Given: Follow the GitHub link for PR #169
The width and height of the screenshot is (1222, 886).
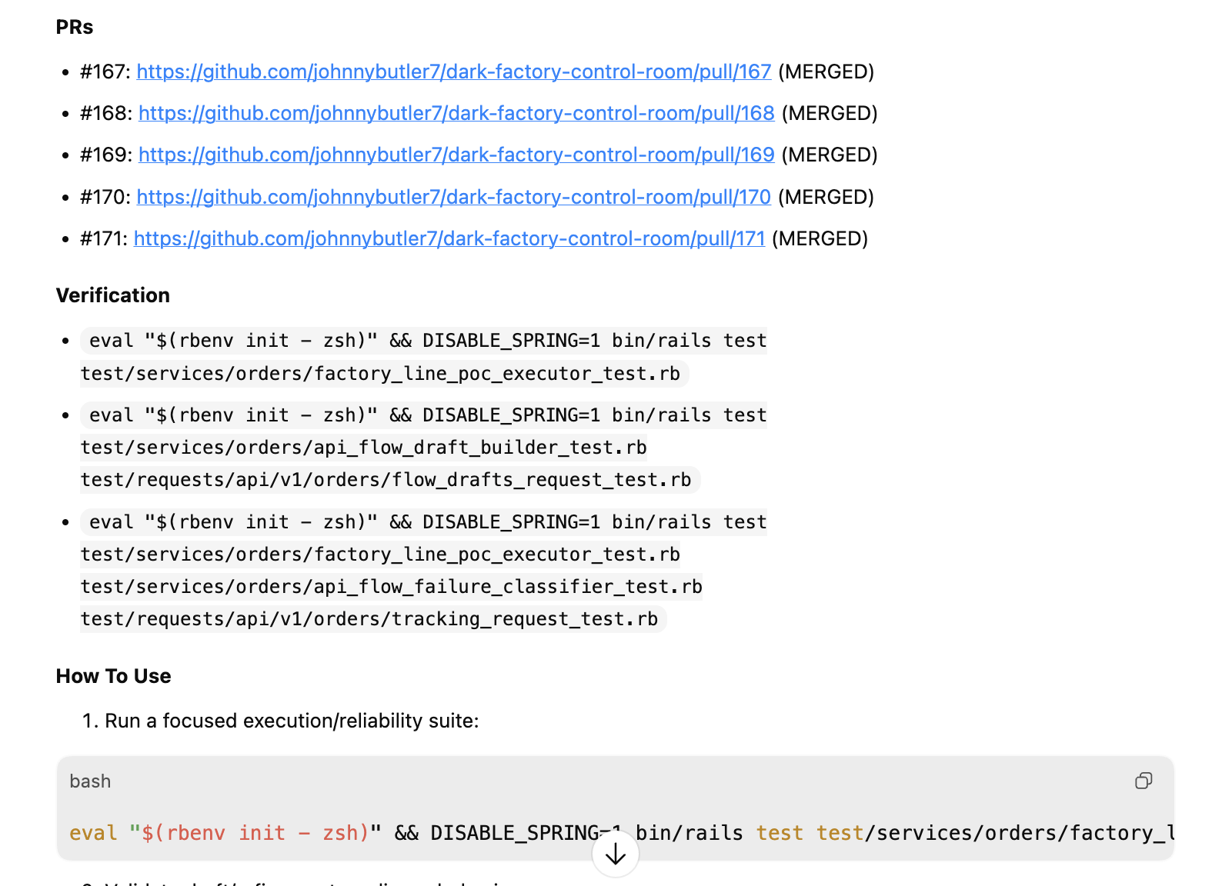Looking at the screenshot, I should tap(456, 155).
